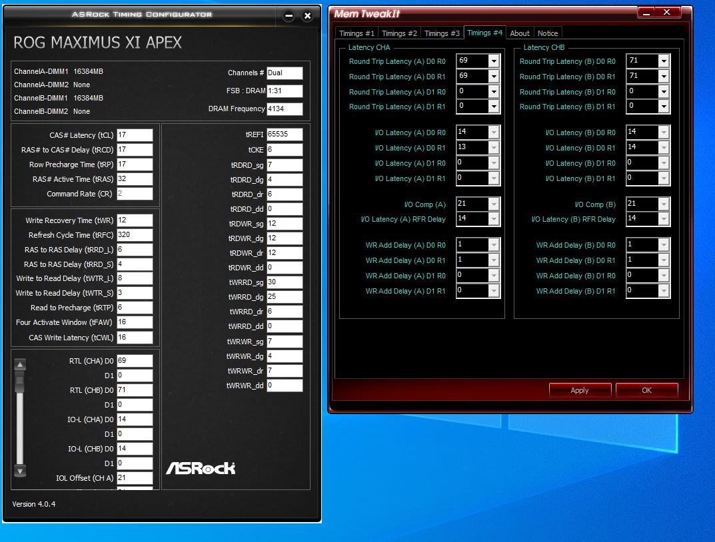Image resolution: width=715 pixels, height=542 pixels.
Task: Click the tRRD_L value field
Action: [x=135, y=249]
